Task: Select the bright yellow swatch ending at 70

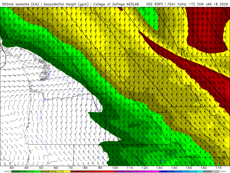Action: [67, 172]
